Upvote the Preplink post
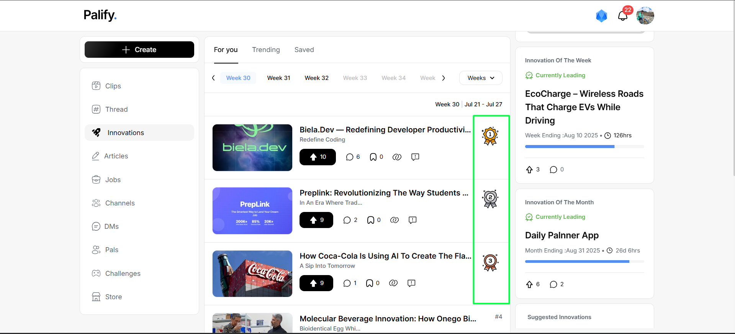 pos(316,220)
